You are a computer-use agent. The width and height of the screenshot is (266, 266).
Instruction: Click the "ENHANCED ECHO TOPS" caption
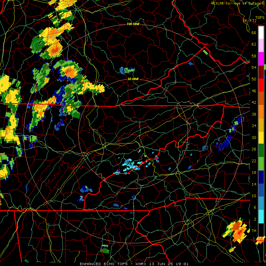103,264
